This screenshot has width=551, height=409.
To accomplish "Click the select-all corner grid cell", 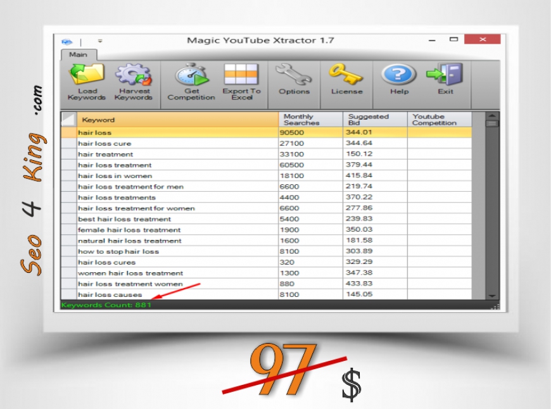I will (69, 120).
